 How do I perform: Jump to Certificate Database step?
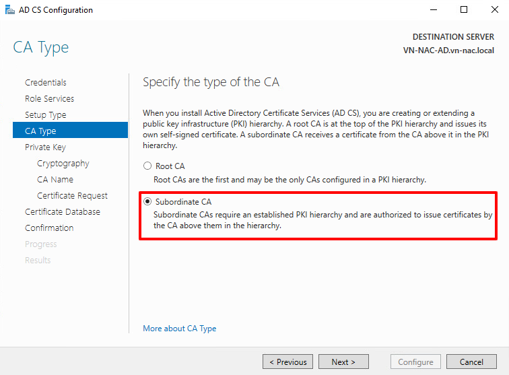63,212
